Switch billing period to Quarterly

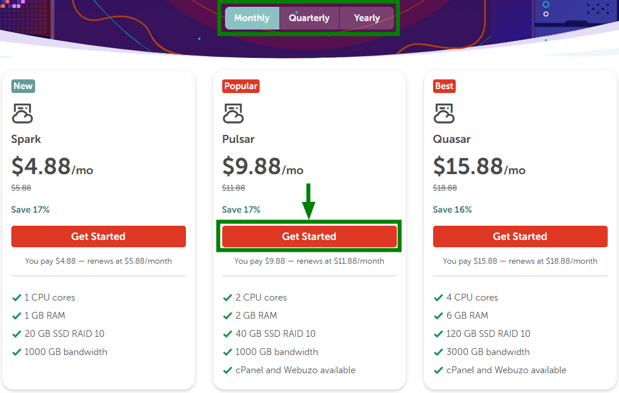click(309, 18)
